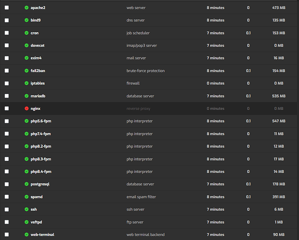Image resolution: width=299 pixels, height=240 pixels.
Task: Click the green status icon for mariadb
Action: (x=26, y=96)
